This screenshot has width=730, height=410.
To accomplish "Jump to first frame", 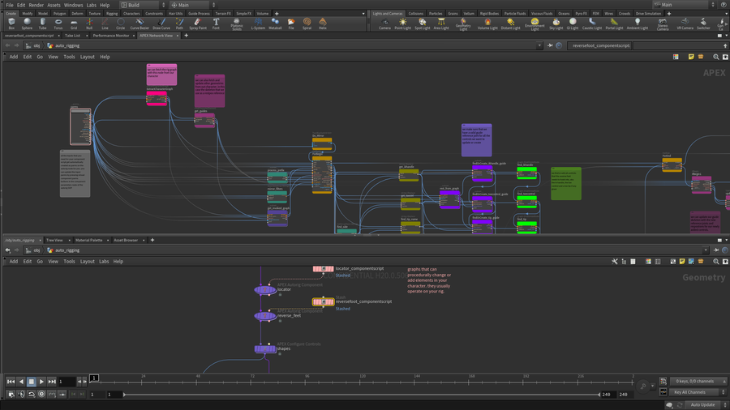I will tap(11, 382).
